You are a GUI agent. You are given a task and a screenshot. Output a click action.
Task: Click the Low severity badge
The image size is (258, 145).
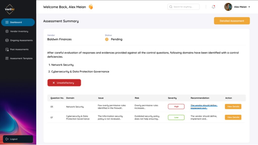(176, 117)
